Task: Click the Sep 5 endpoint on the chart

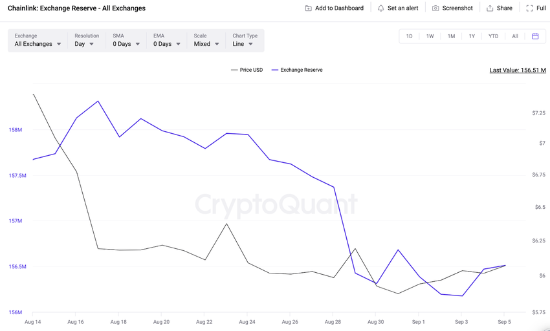Action: coord(505,266)
